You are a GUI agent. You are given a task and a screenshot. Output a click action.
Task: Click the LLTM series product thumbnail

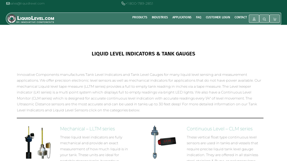38,142
